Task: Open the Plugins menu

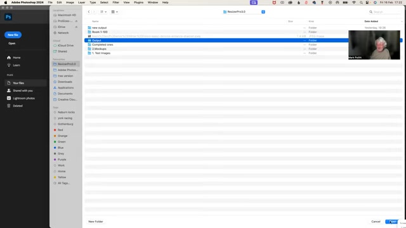Action: pos(138,3)
